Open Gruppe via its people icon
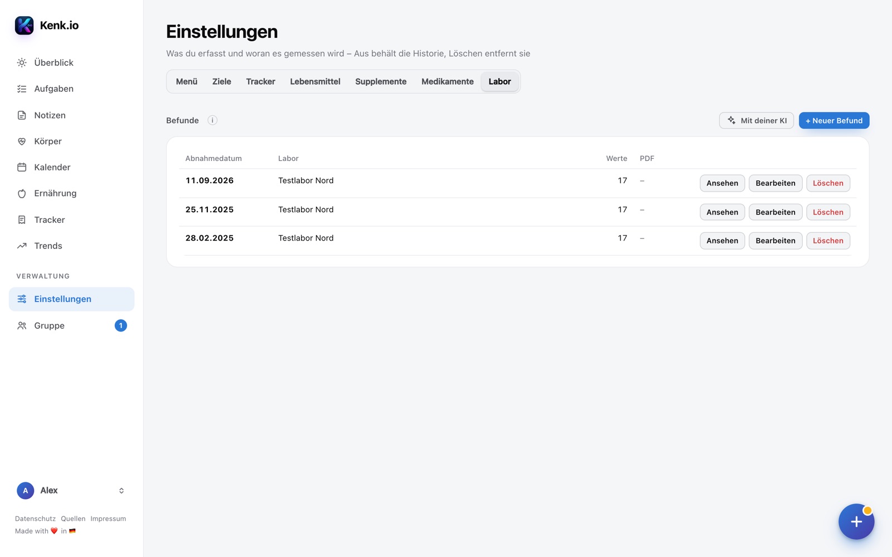The width and height of the screenshot is (892, 557). click(x=22, y=326)
